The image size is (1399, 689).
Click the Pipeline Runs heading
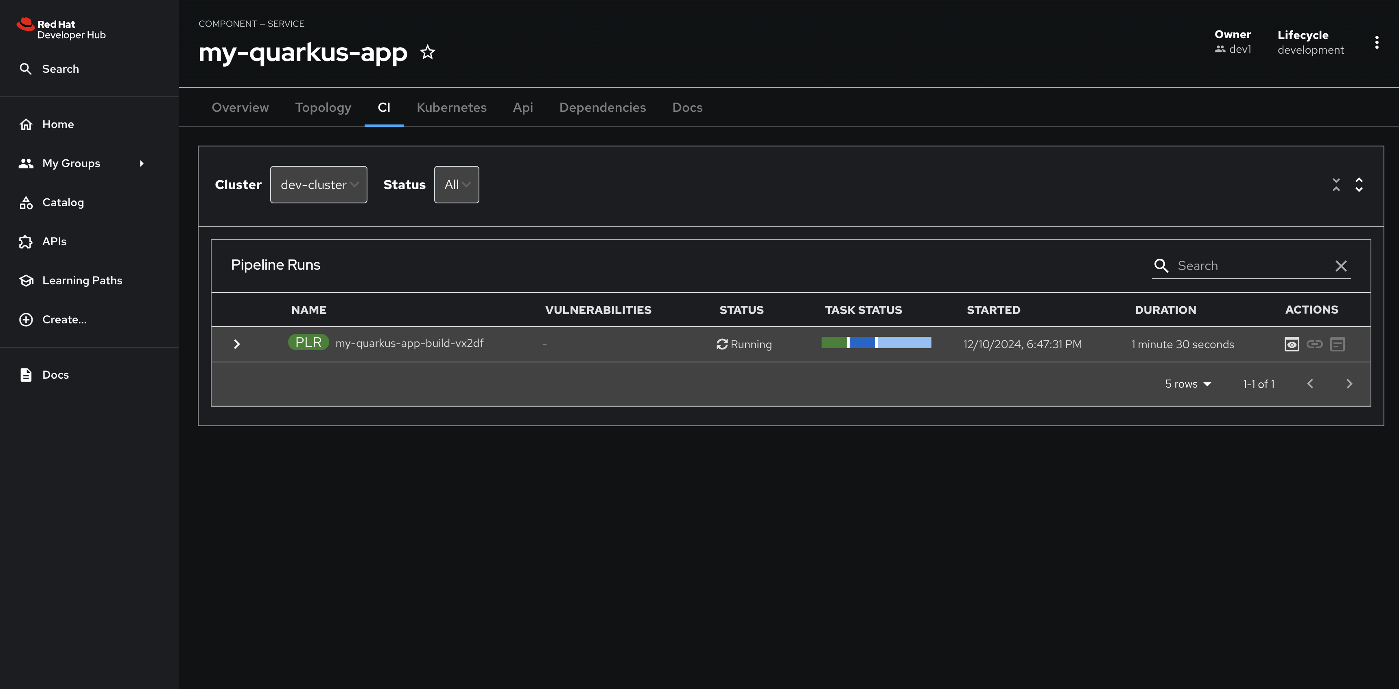(275, 265)
